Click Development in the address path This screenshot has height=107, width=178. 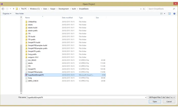[x=64, y=9]
